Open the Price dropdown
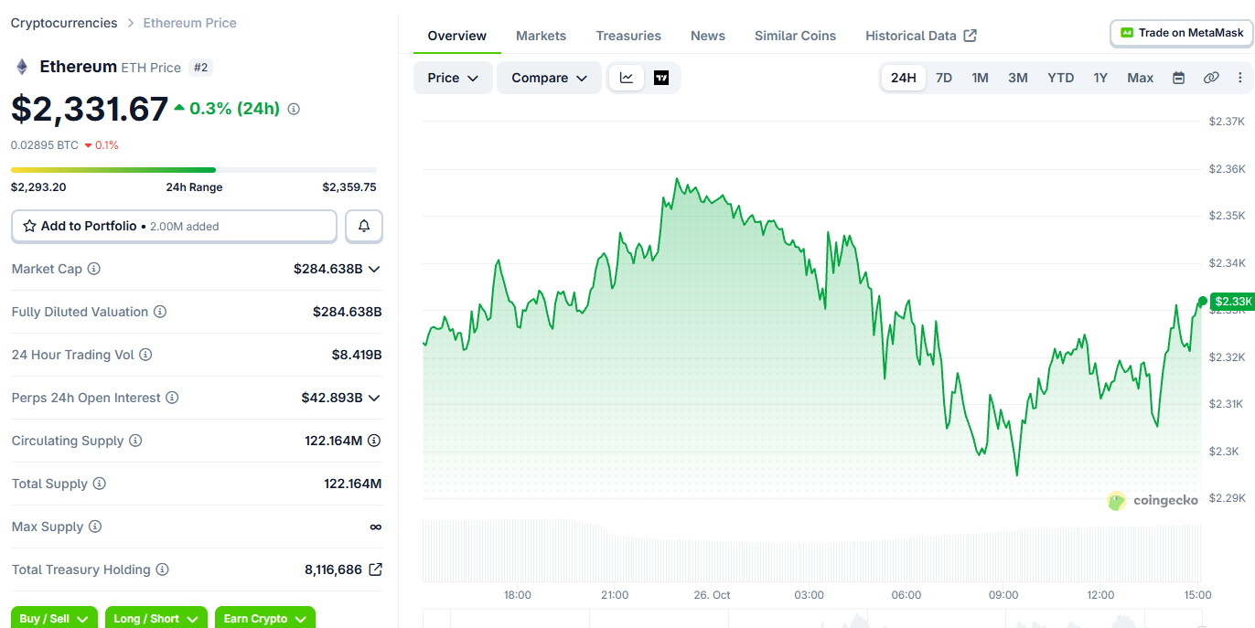 453,78
